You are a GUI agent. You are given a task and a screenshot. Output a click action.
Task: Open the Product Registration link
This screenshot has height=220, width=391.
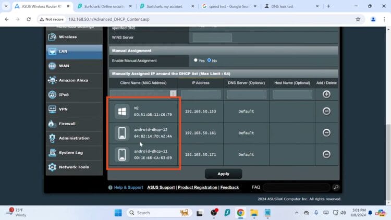pos(198,187)
